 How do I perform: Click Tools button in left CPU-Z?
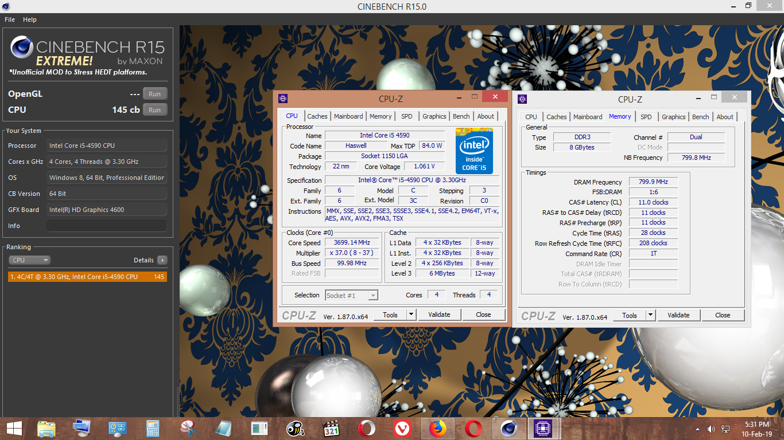(390, 315)
